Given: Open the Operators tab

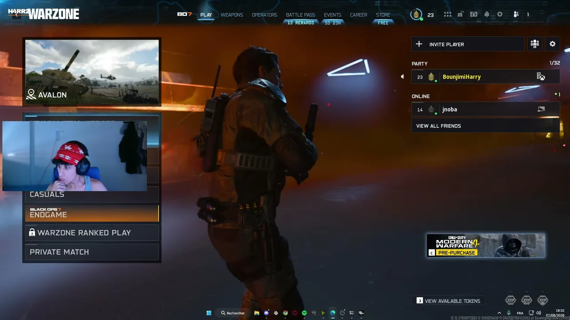Looking at the screenshot, I should point(265,15).
